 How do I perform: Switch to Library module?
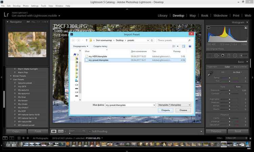163,16
